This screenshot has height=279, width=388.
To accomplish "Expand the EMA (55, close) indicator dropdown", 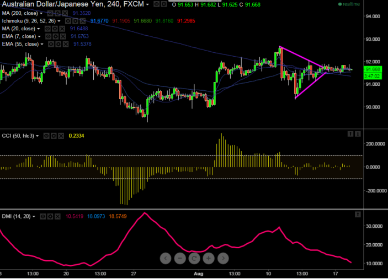I will 42,44.
